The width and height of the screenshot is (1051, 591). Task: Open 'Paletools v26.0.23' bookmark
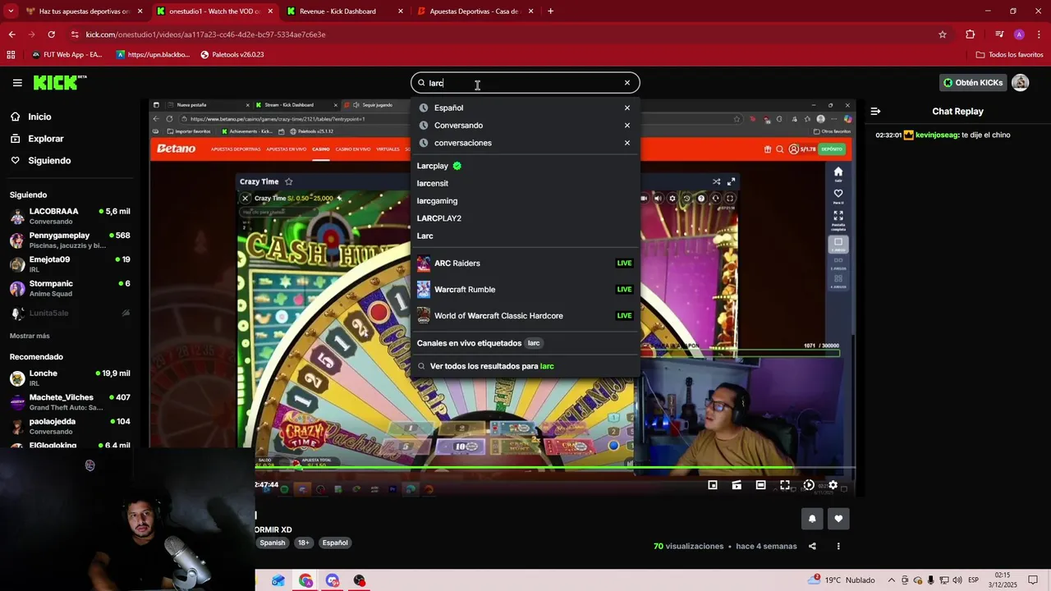[x=232, y=55]
